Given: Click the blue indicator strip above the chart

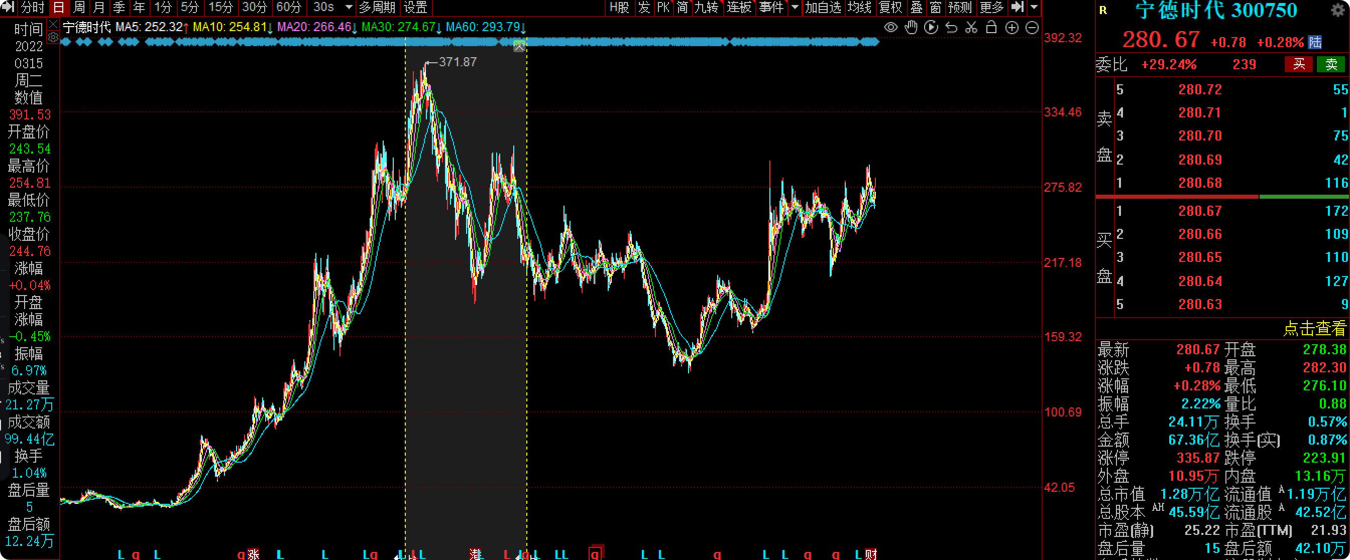Looking at the screenshot, I should (470, 42).
